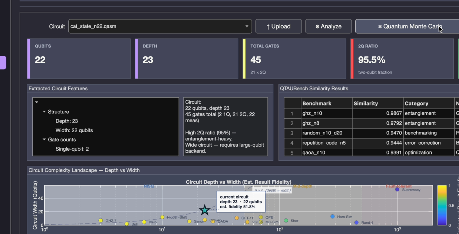
Task: Select row number 1 header in table
Action: pyautogui.click(x=293, y=113)
